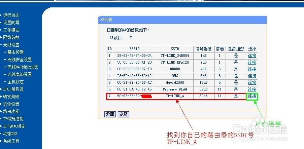Click the 信号强度 column header
Viewport: 304px width, 149px height.
tap(204, 49)
